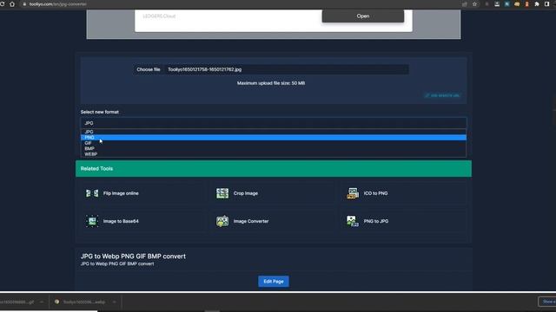
Task: Click the webp download file icon
Action: pyautogui.click(x=56, y=302)
